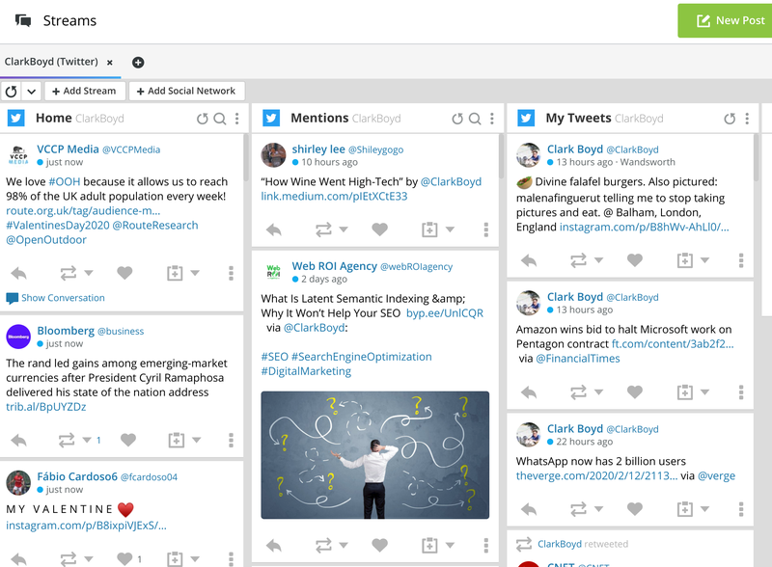Like the falafel burgers tweet

click(635, 260)
